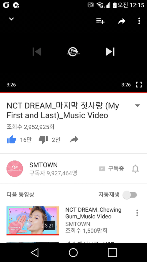The width and height of the screenshot is (147, 262).
Task: Click the red video progress bar
Action: (73, 92)
